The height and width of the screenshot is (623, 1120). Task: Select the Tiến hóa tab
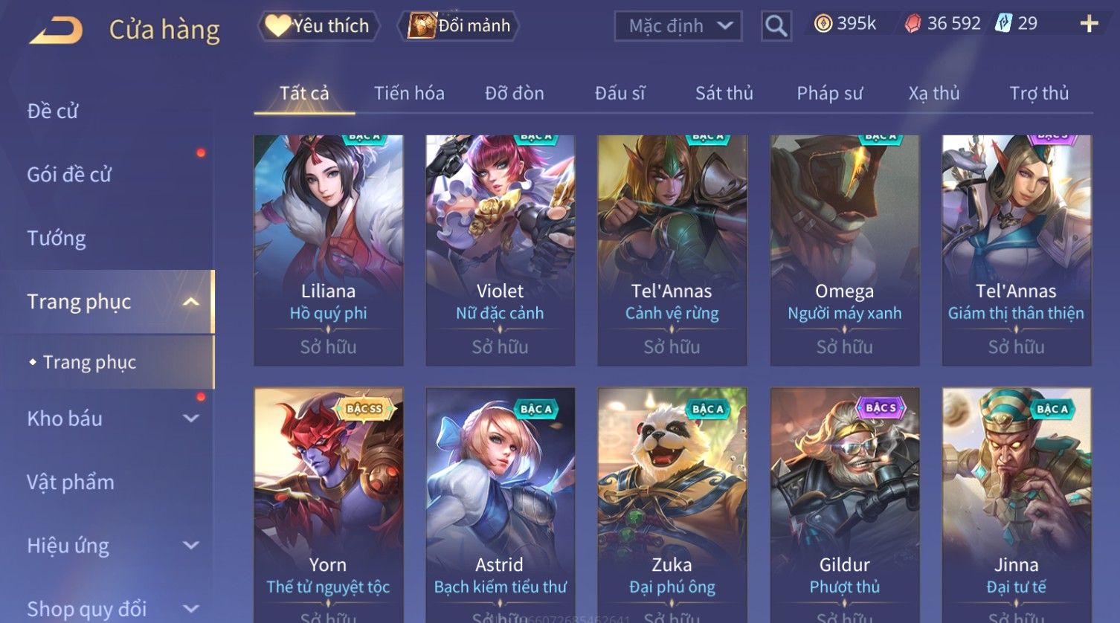click(409, 94)
